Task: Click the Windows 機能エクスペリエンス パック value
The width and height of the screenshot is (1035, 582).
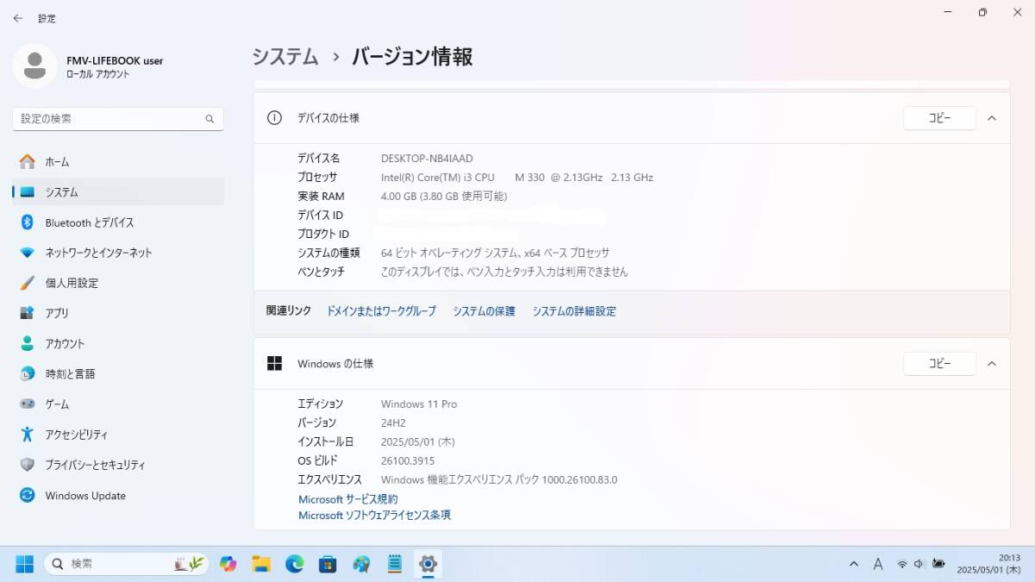Action: click(x=499, y=480)
